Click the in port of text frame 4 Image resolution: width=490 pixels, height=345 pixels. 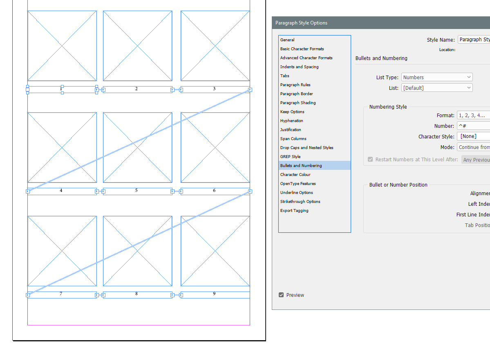[28, 191]
